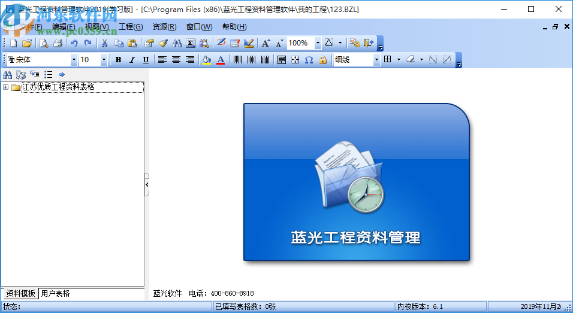Open the 资源(R) menu
Screen dimensions: 573x313
[x=164, y=26]
